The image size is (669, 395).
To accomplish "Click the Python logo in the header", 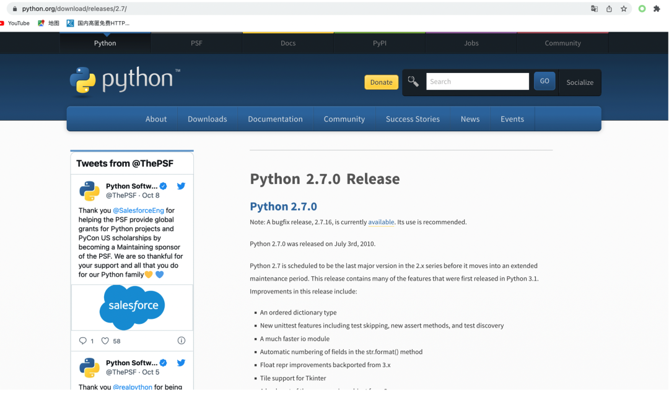I will pos(125,80).
